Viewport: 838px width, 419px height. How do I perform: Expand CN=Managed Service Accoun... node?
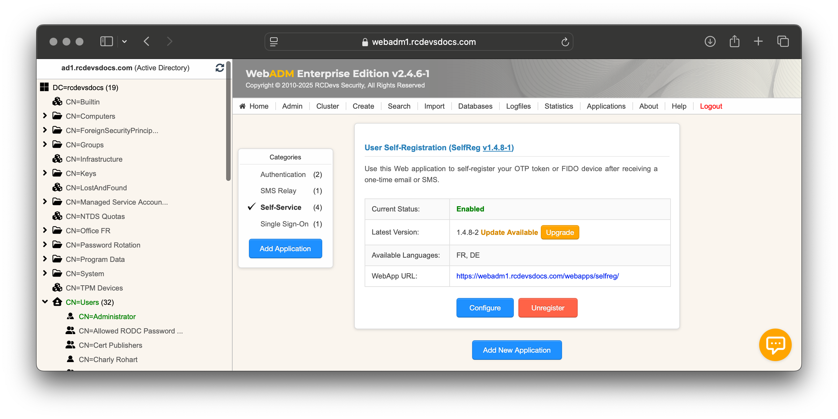[45, 202]
